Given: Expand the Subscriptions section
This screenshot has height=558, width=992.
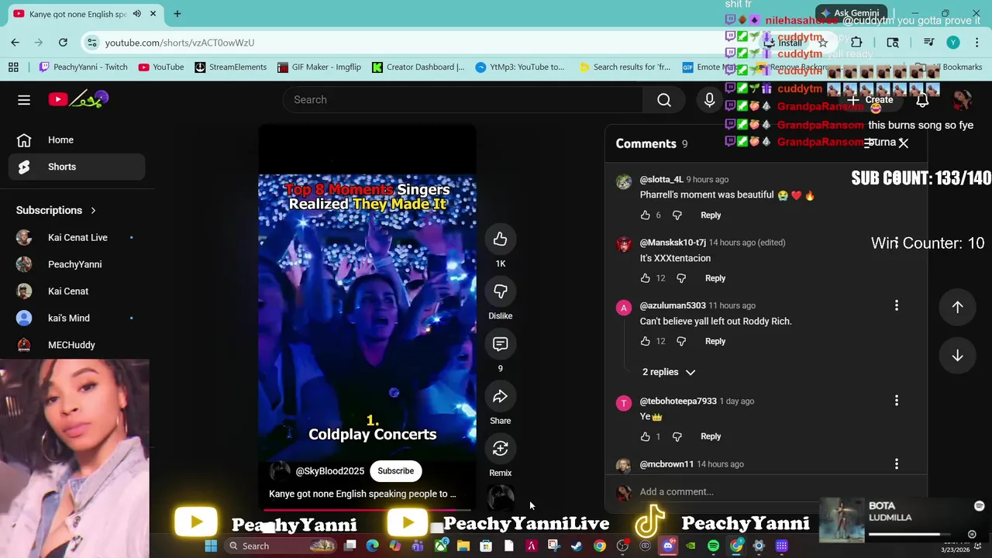Looking at the screenshot, I should click(x=57, y=210).
